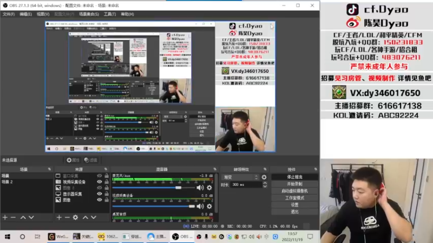
Task: Open Cortana search circle on taskbar
Action: 22,237
